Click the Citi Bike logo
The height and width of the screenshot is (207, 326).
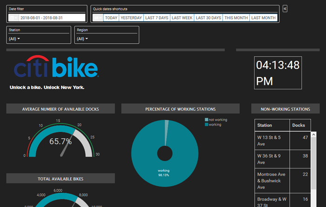56,66
